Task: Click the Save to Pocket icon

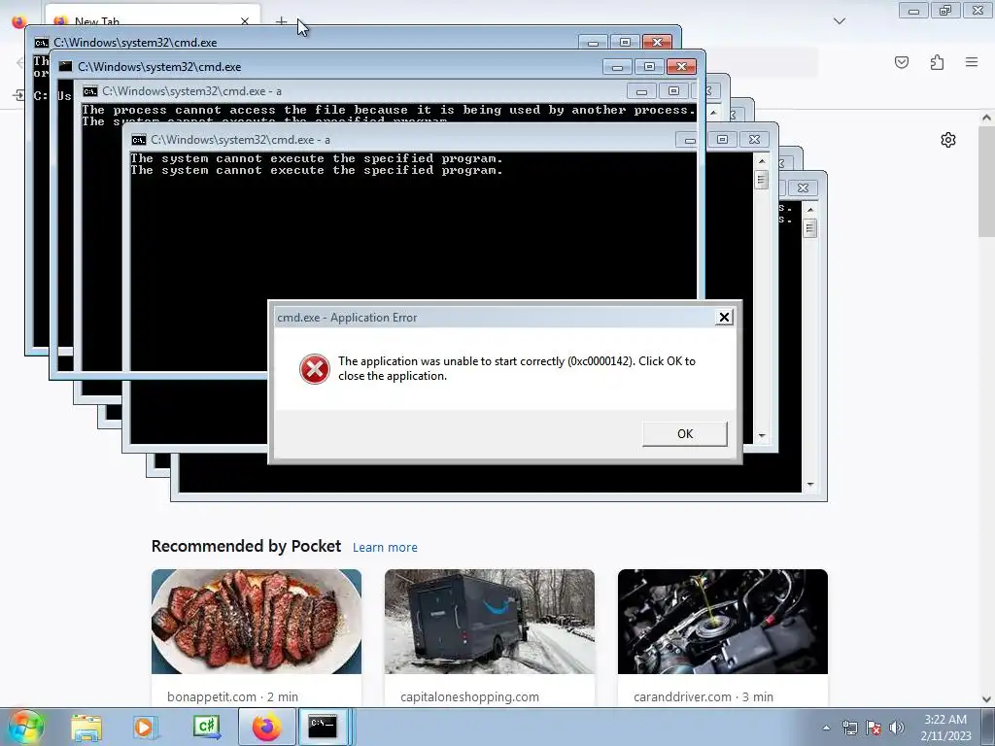Action: point(902,62)
